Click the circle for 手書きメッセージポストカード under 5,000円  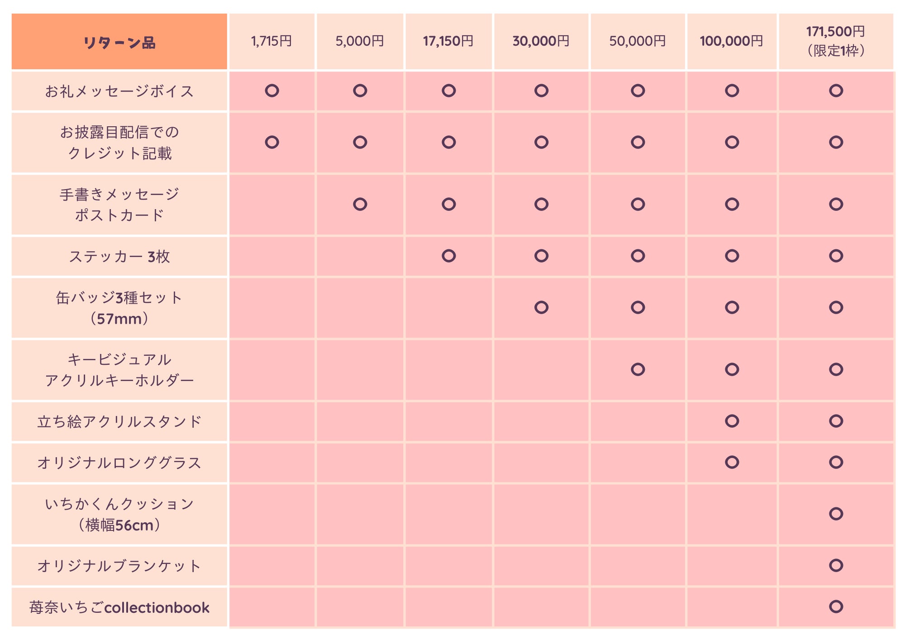360,204
